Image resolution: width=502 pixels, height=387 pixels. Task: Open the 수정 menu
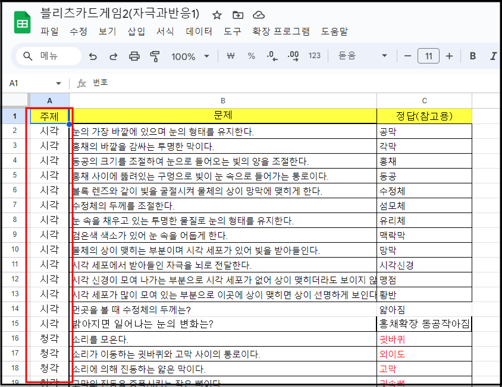[x=79, y=31]
